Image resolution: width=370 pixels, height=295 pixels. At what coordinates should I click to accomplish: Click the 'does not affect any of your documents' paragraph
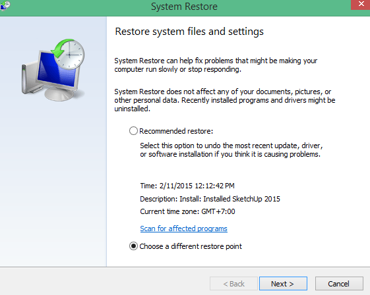pos(225,100)
